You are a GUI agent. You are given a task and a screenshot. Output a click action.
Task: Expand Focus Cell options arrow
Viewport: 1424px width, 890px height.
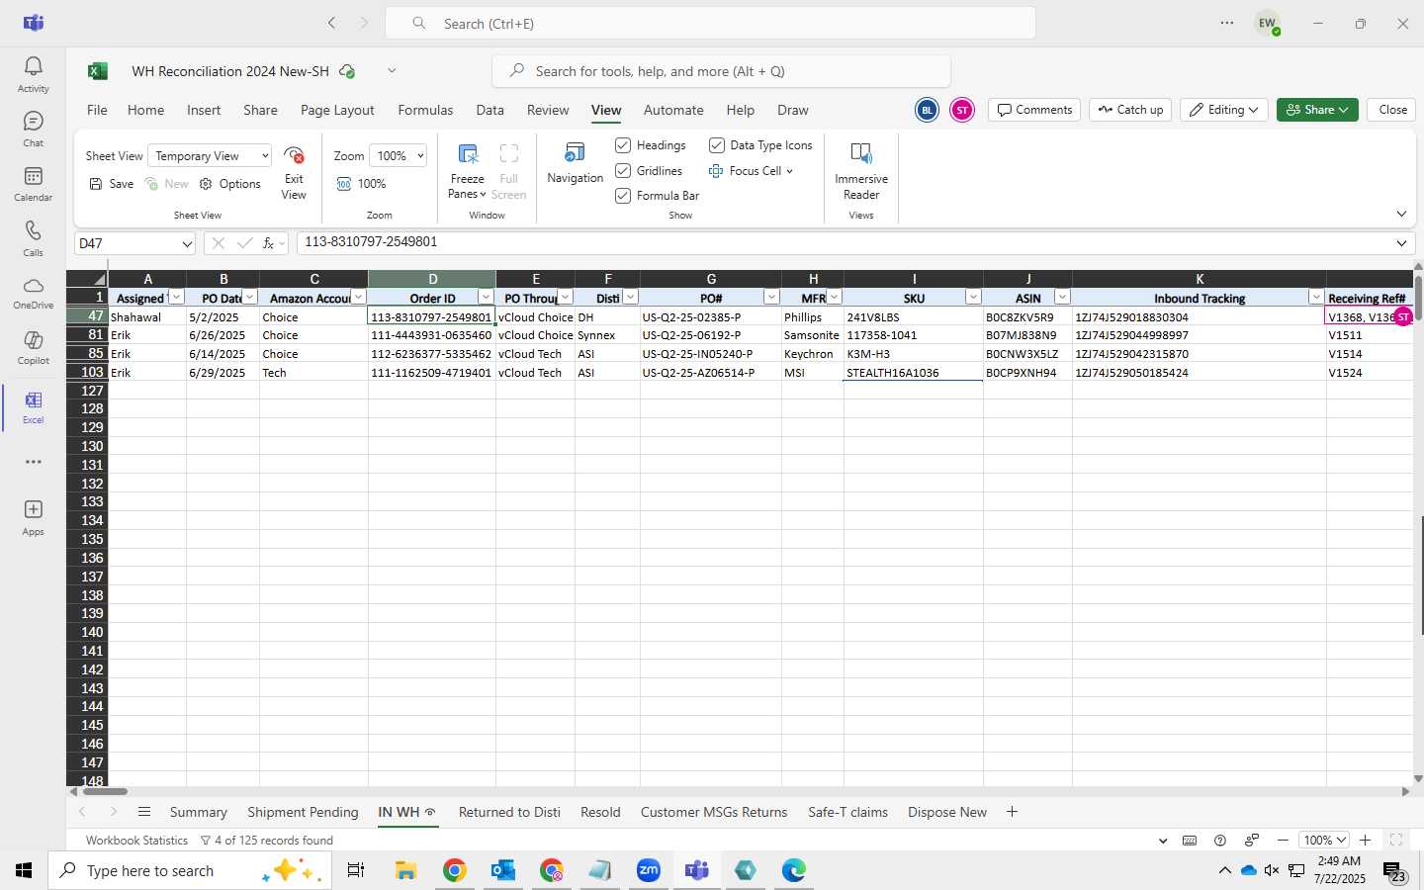coord(789,171)
